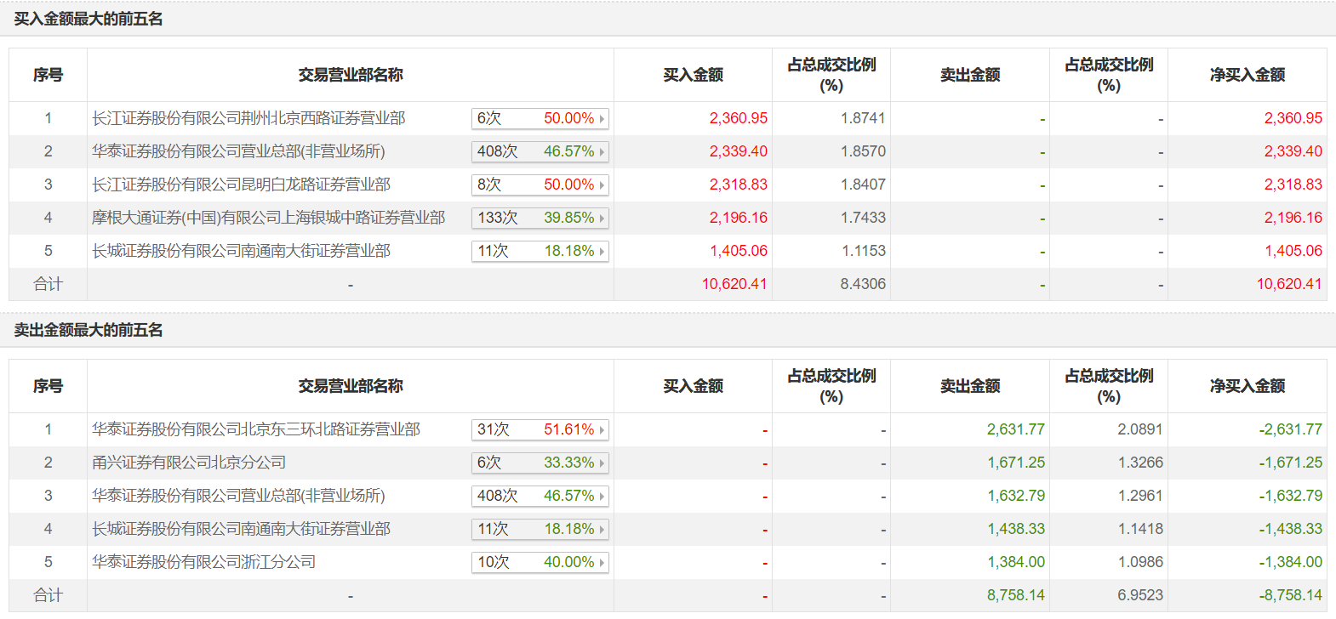Click 序号 header in sell table

pyautogui.click(x=48, y=386)
